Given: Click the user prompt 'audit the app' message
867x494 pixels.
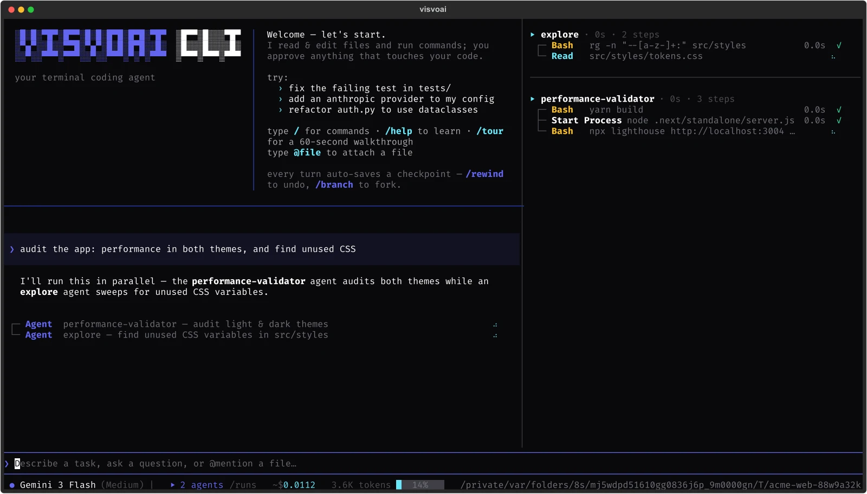Looking at the screenshot, I should point(262,249).
